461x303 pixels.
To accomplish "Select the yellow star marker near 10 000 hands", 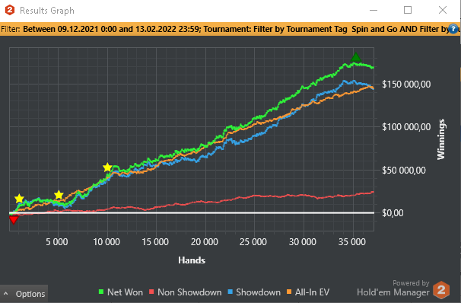I will coord(107,167).
